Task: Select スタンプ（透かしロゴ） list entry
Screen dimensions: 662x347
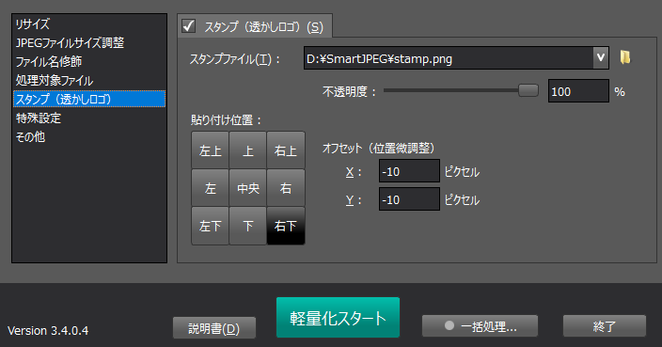Action: click(89, 99)
